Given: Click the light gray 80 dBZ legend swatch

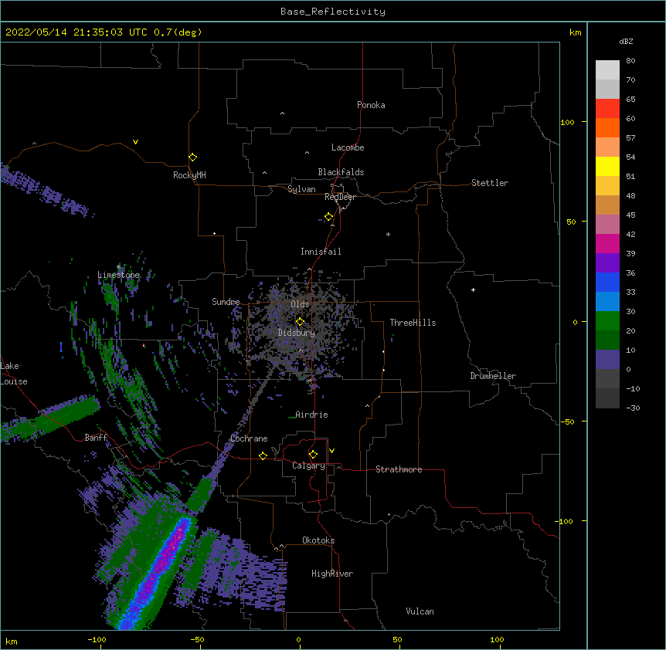Looking at the screenshot, I should coord(607,70).
